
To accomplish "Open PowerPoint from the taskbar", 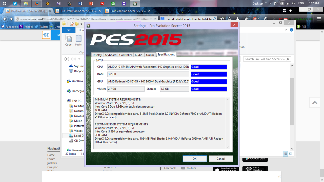I will click(91, 4).
